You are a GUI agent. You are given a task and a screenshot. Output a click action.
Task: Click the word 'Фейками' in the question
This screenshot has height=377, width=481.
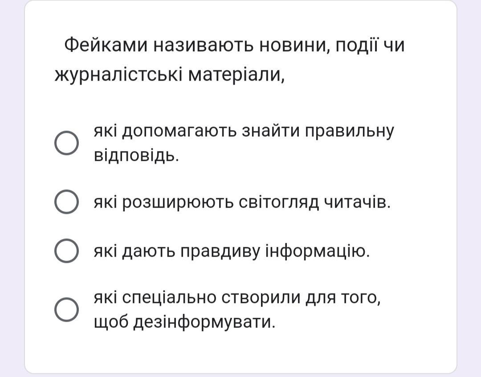click(106, 45)
